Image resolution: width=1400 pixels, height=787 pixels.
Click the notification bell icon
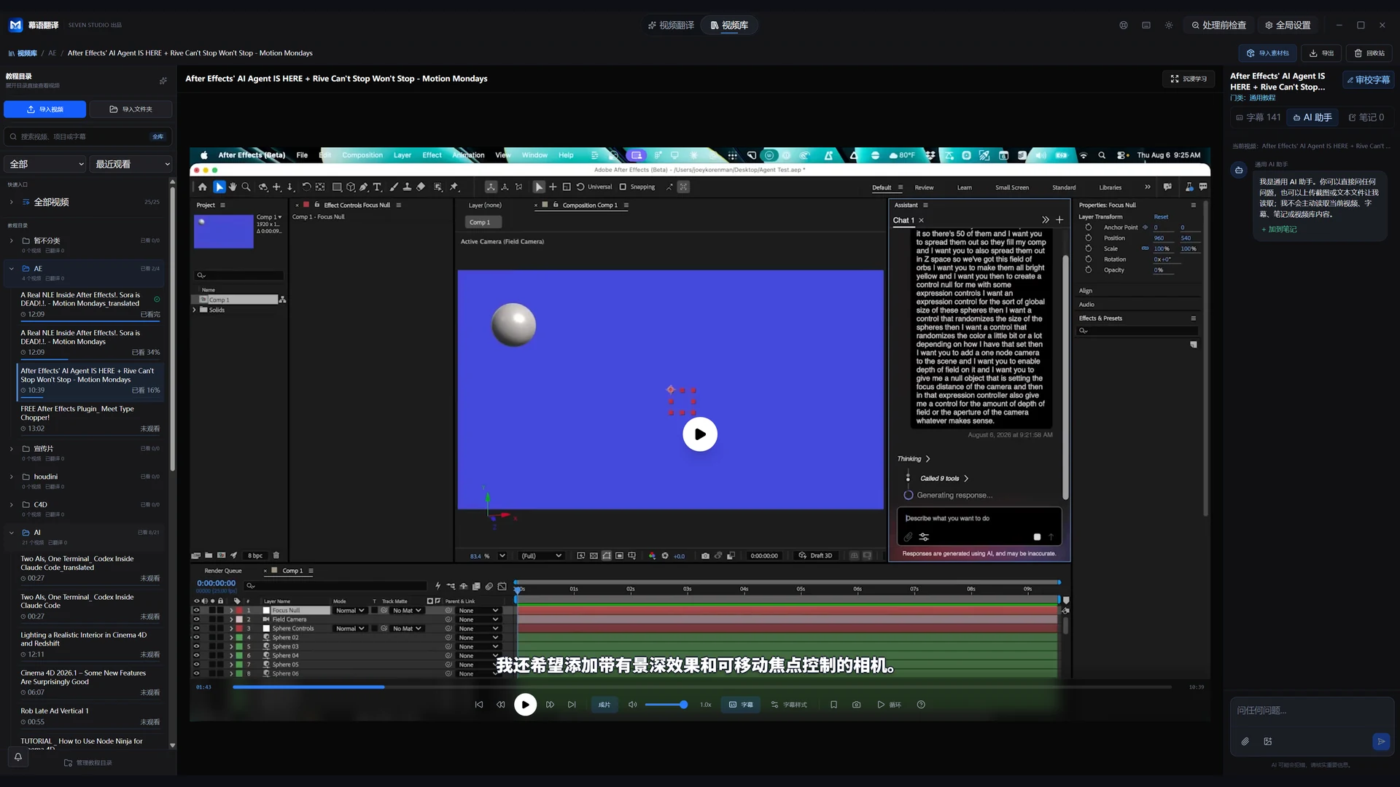(18, 757)
